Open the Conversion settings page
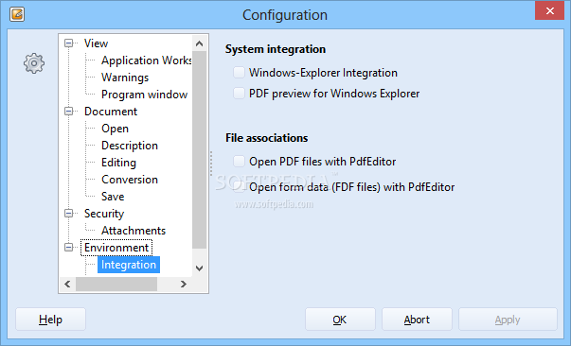This screenshot has width=571, height=346. click(130, 180)
